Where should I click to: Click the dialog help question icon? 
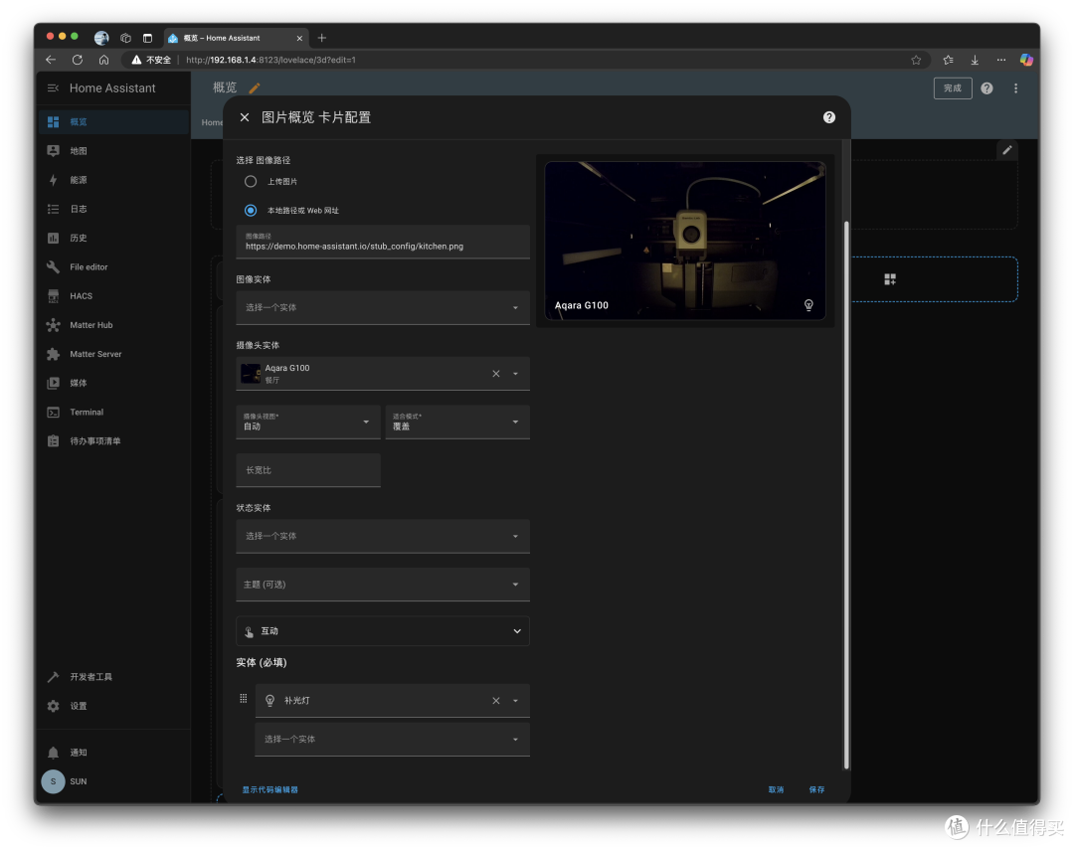pyautogui.click(x=828, y=117)
